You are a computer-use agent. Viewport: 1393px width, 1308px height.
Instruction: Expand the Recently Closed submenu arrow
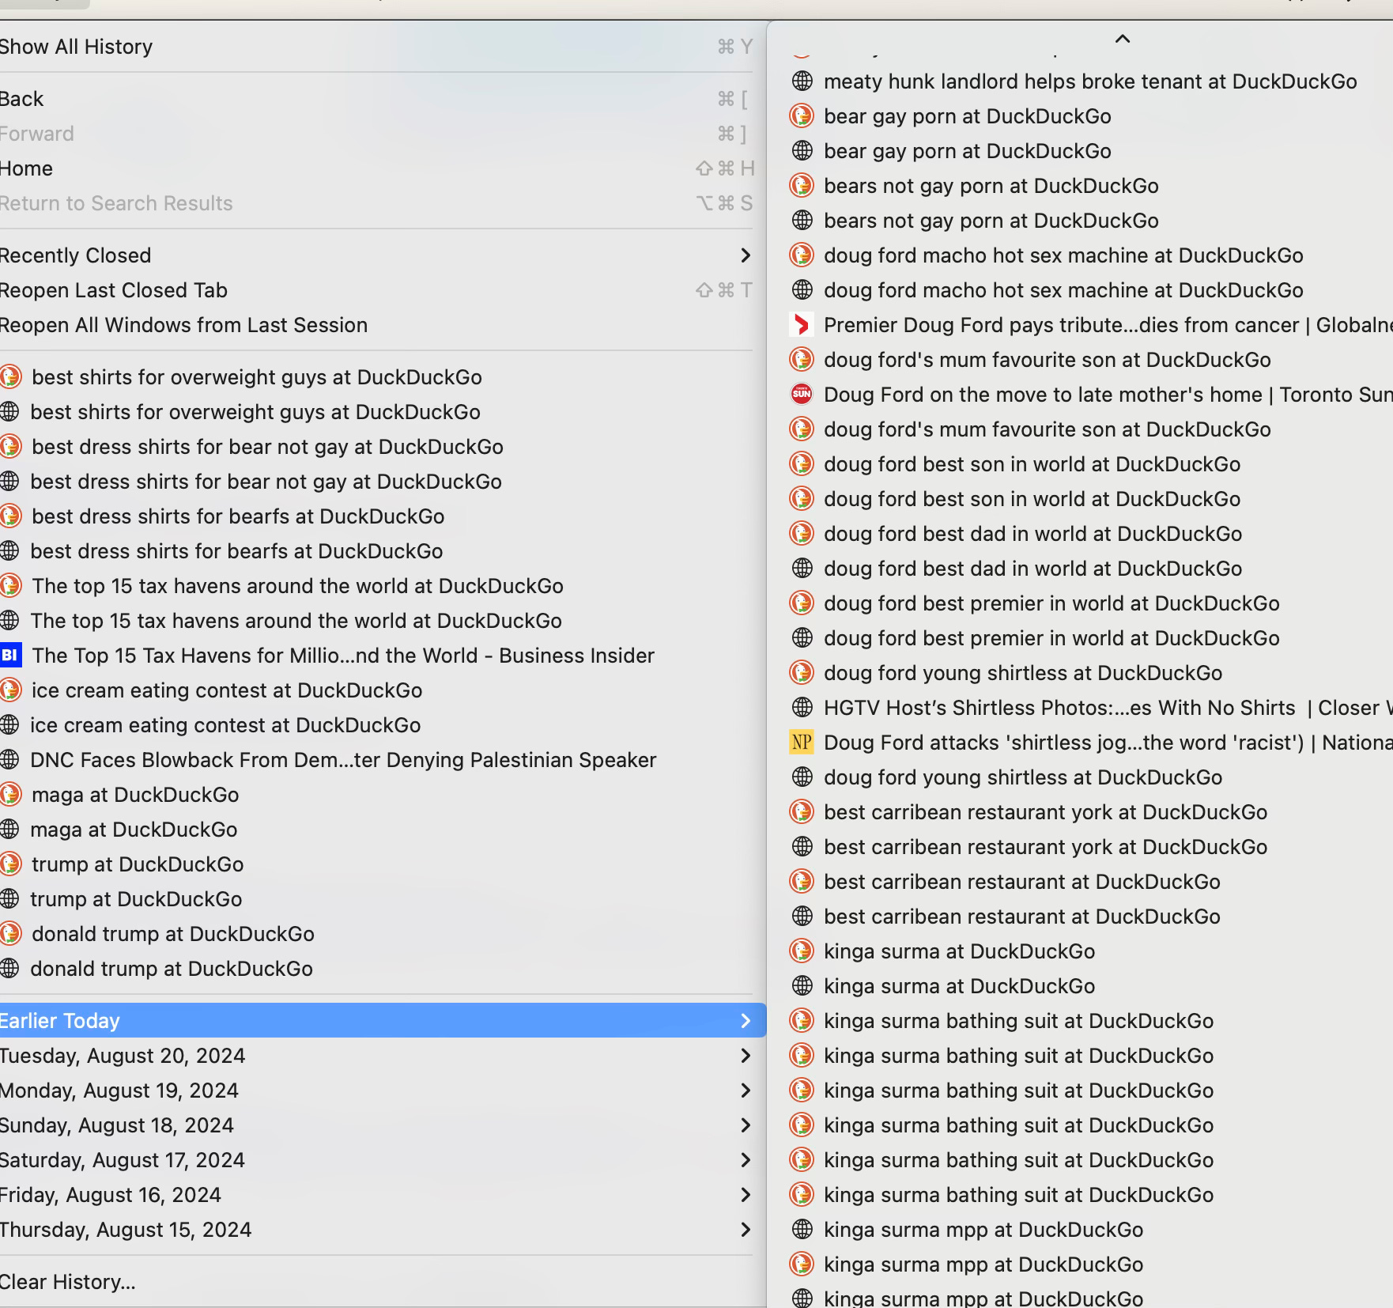(745, 255)
